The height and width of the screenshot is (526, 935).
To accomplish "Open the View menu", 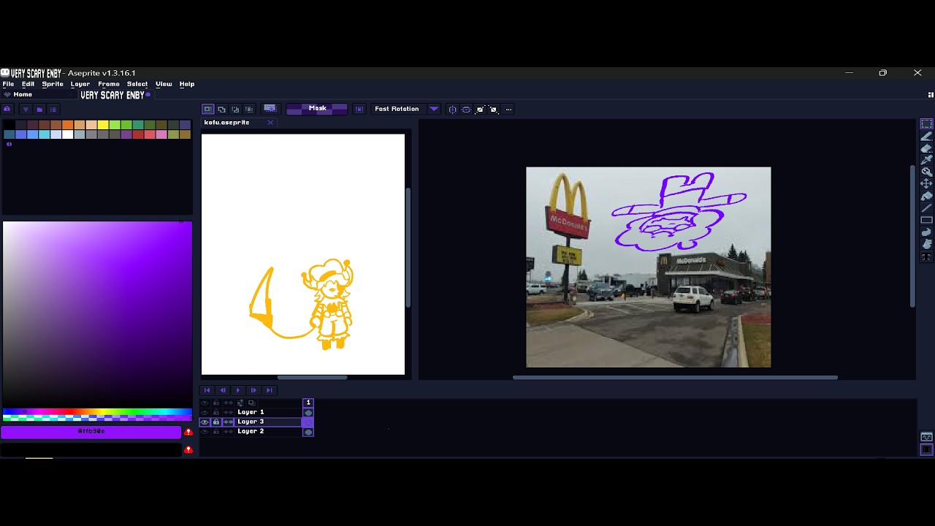I will 164,84.
